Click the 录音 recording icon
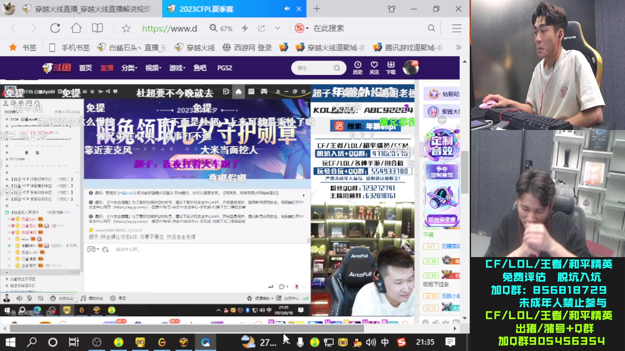 (x=112, y=298)
